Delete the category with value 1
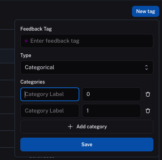This screenshot has width=162, height=160. (148, 111)
